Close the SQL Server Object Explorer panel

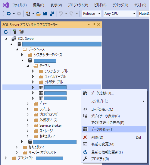coord(99,24)
